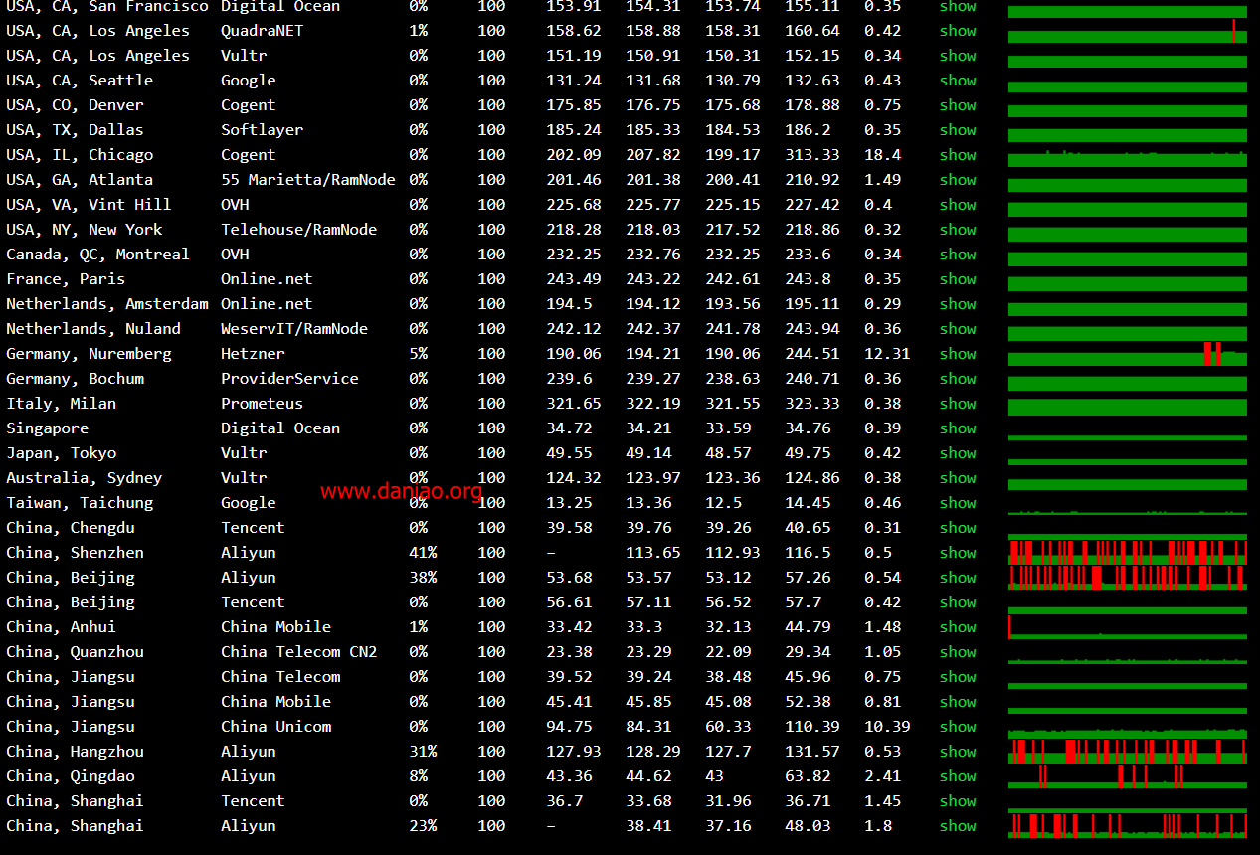The width and height of the screenshot is (1260, 855).
Task: Select the 'Australia, Sydney' location cell
Action: pyautogui.click(x=85, y=478)
